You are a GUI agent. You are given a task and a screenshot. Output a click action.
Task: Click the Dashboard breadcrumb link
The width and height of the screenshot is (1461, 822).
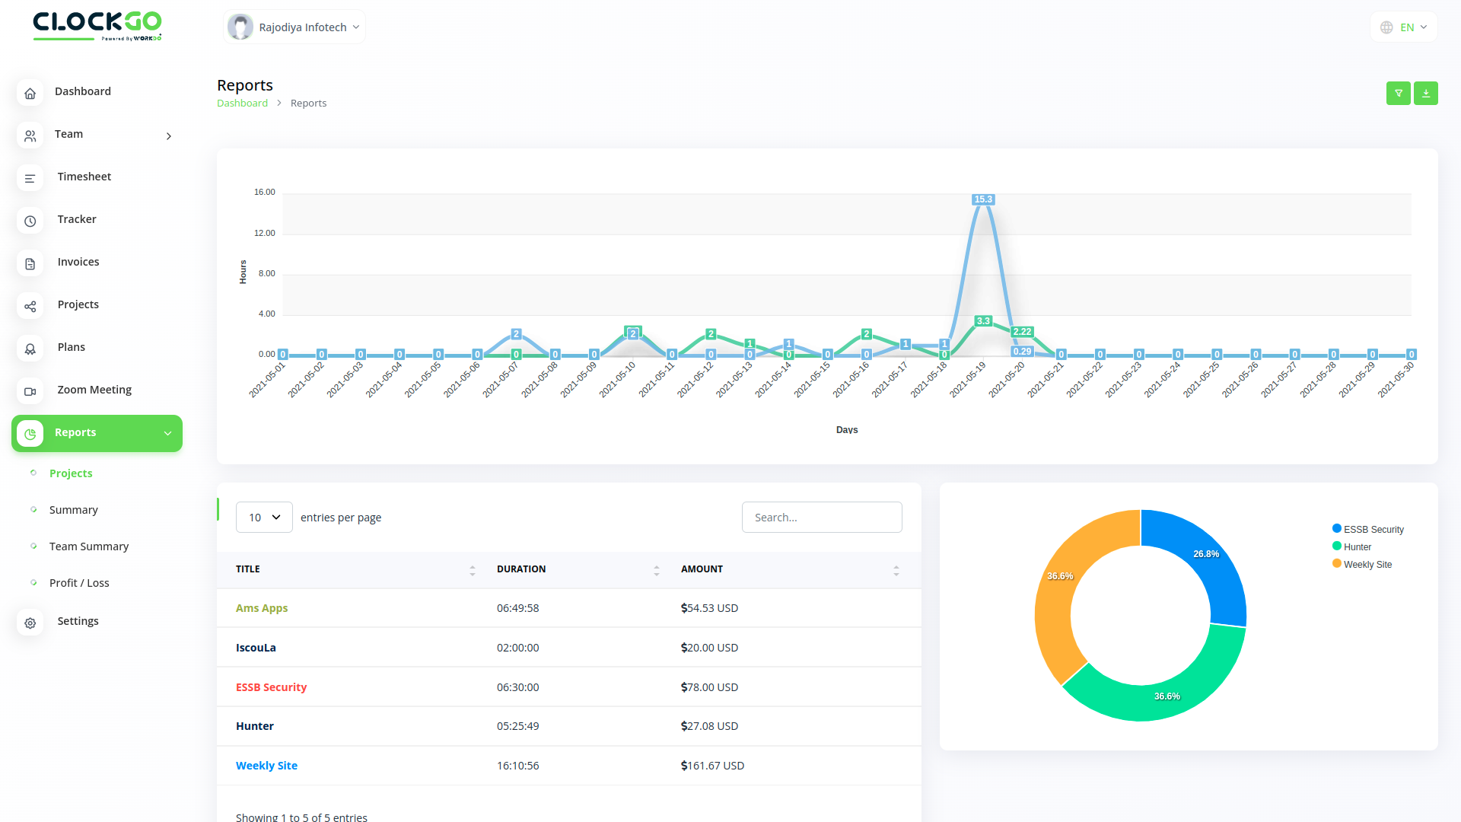[x=242, y=103]
